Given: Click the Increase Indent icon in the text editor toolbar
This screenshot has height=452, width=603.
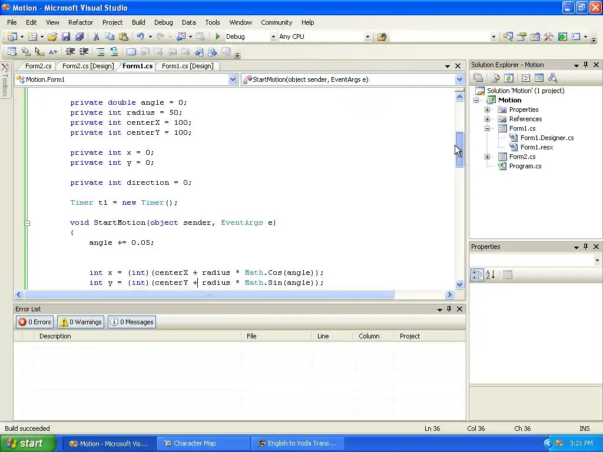Looking at the screenshot, I should [84, 52].
